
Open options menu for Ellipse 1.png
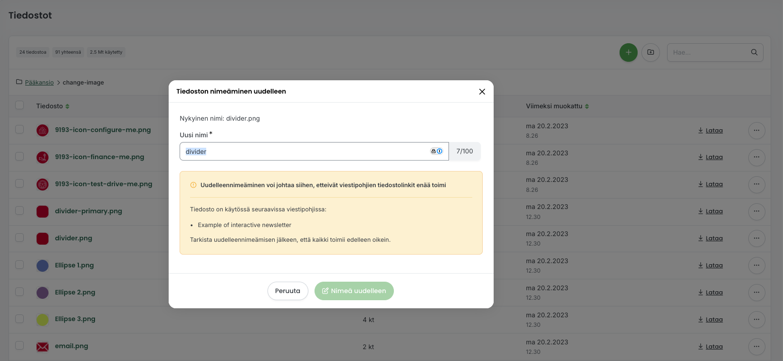point(756,266)
